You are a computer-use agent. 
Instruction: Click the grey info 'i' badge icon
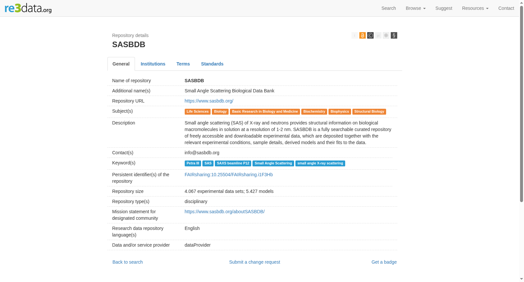point(354,35)
